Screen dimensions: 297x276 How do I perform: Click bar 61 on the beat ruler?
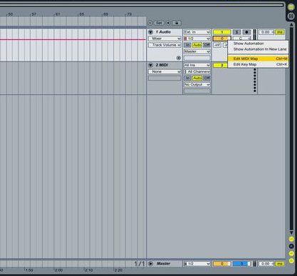(57, 14)
